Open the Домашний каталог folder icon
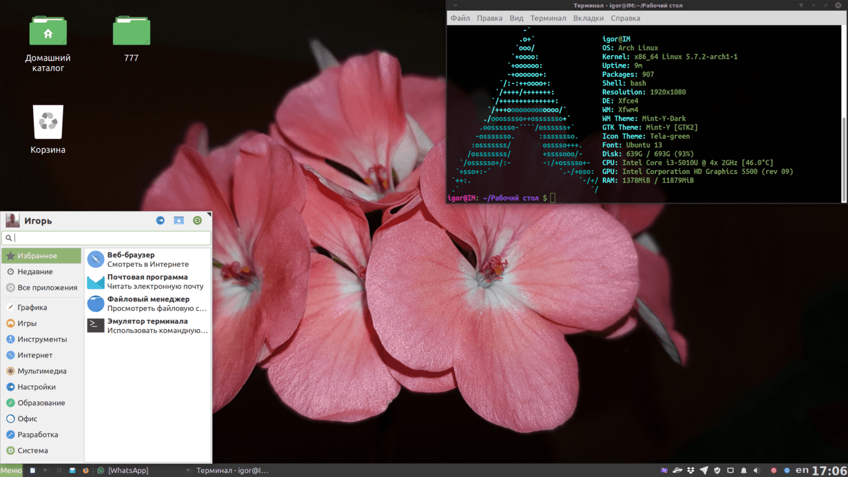 (48, 31)
